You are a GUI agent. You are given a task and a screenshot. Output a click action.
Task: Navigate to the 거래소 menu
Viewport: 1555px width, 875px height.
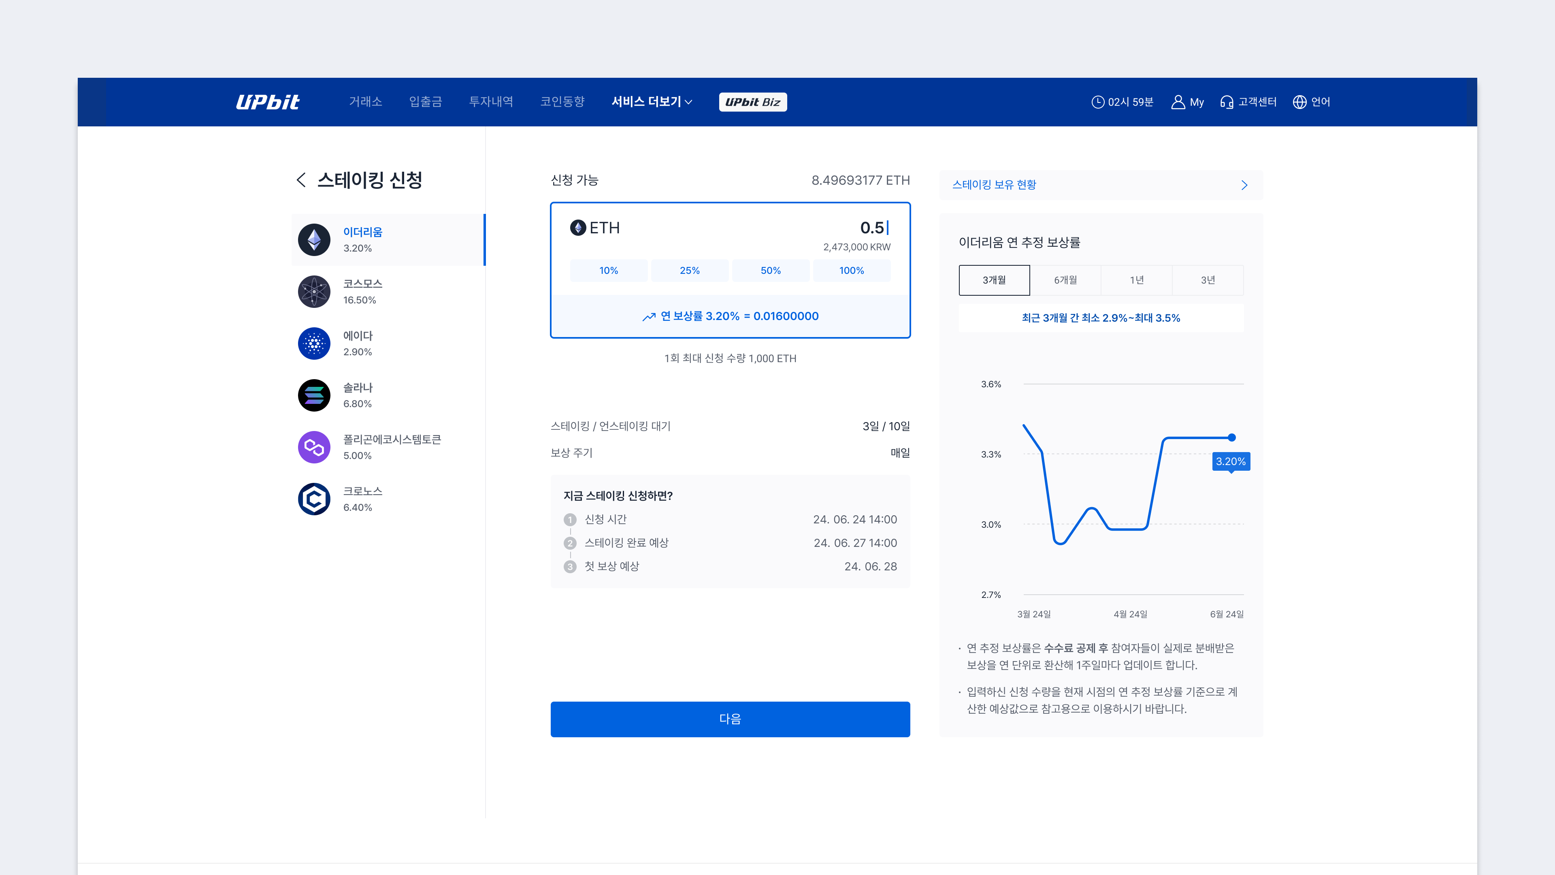366,101
